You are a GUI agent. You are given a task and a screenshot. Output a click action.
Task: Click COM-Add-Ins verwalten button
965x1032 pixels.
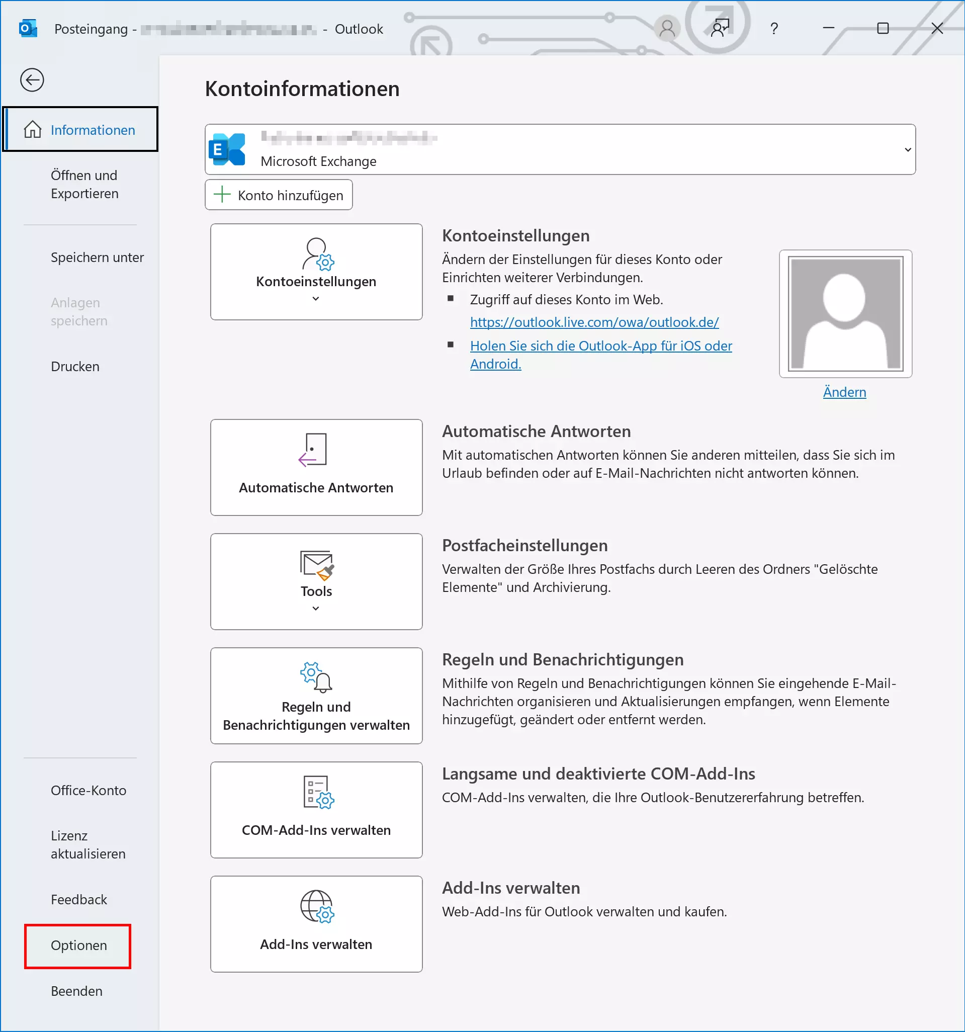click(x=316, y=810)
